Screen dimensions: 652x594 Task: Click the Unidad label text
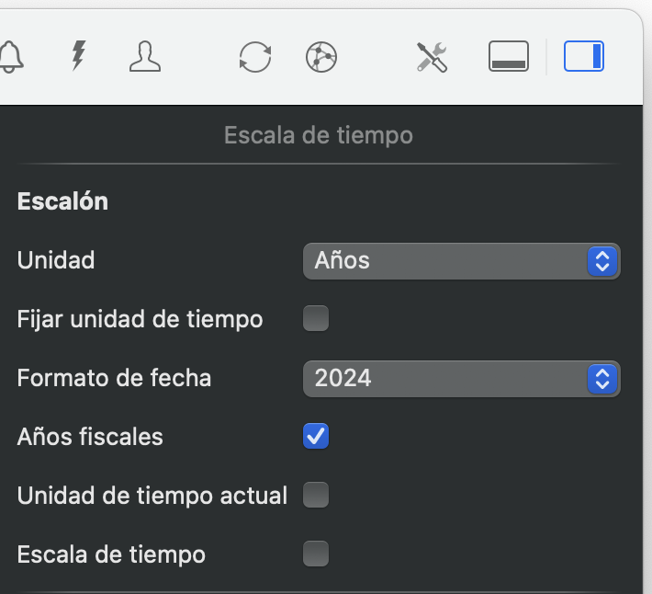click(56, 260)
